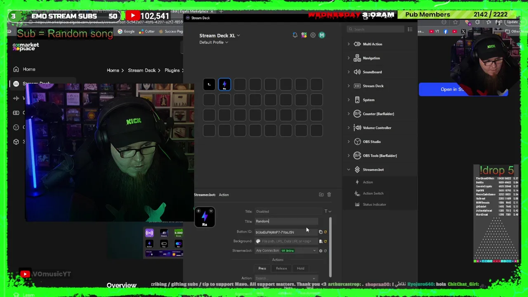528x297 pixels.
Task: Open the T title style options
Action: pyautogui.click(x=327, y=212)
